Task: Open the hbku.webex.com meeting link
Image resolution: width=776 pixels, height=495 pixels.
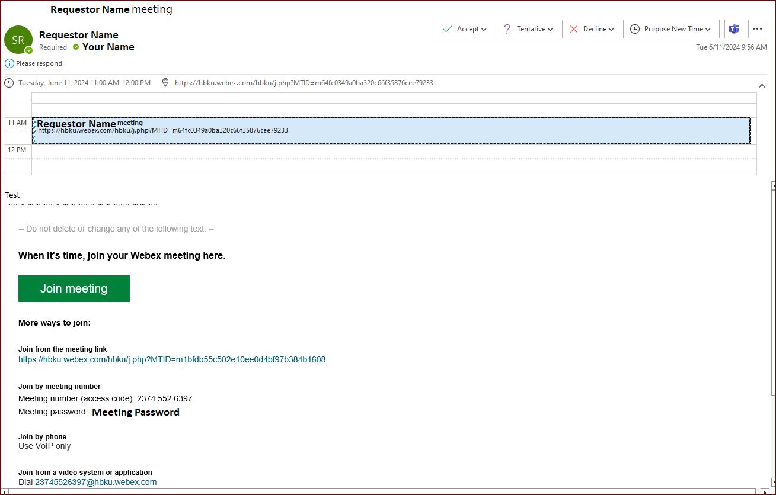Action: pyautogui.click(x=172, y=359)
